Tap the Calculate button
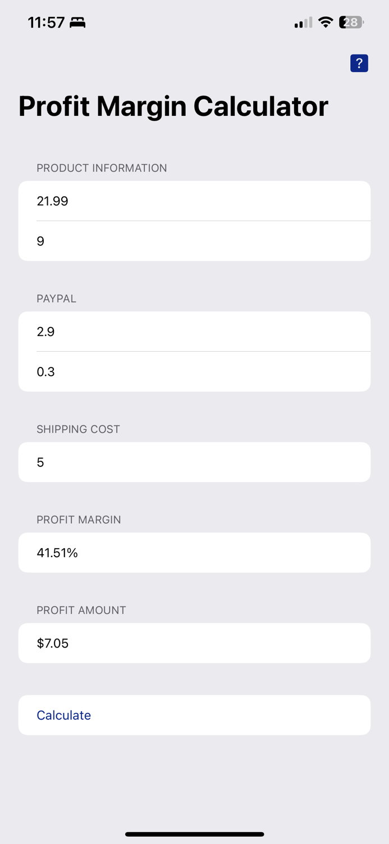The image size is (389, 844). [63, 715]
